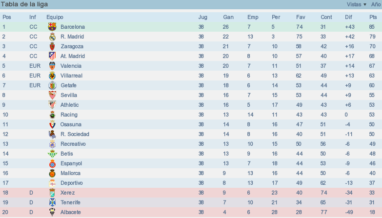The image size is (382, 218).
Task: Sort by the Gan column header
Action: pyautogui.click(x=228, y=17)
